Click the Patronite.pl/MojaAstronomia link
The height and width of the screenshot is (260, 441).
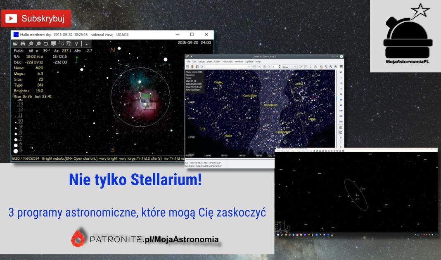tap(145, 239)
